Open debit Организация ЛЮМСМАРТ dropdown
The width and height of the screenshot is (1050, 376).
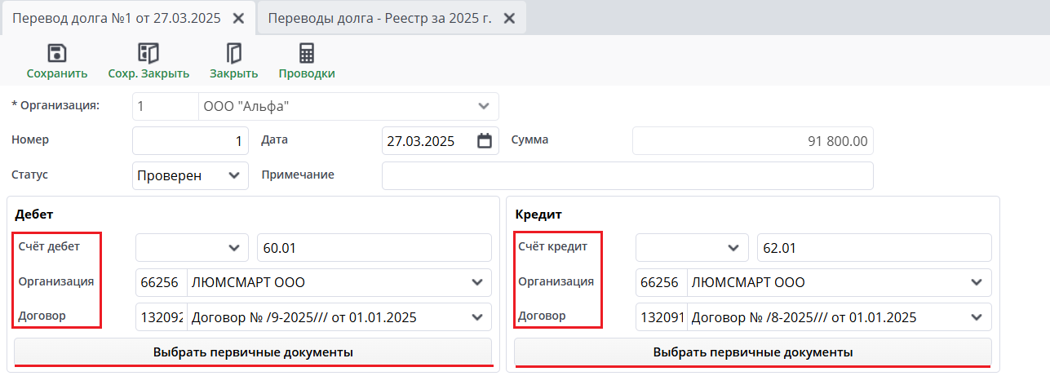(x=477, y=282)
